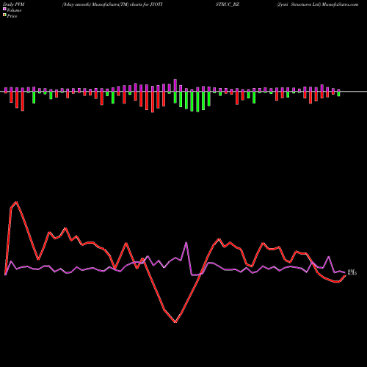Viewport: 367px width, 367px height.
Task: Select the Volume legend label
Action: (14, 10)
